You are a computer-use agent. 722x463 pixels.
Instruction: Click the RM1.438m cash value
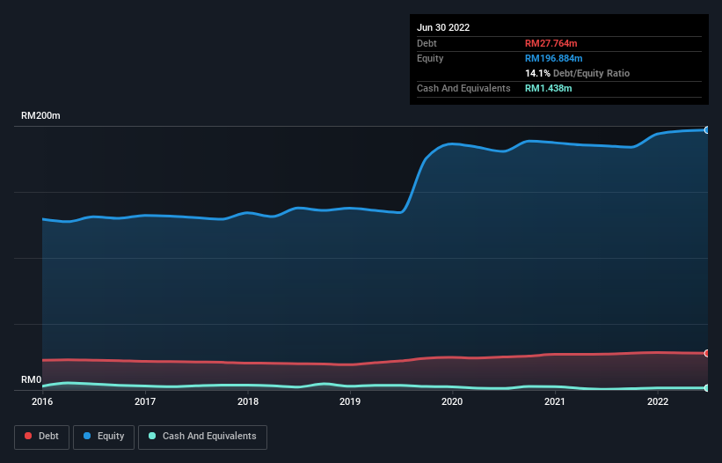click(x=549, y=88)
